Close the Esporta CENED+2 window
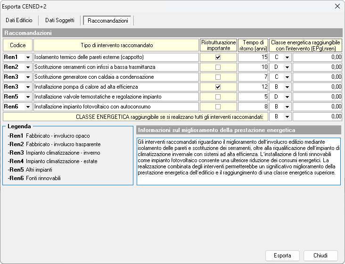345x264 pixels. point(337,6)
